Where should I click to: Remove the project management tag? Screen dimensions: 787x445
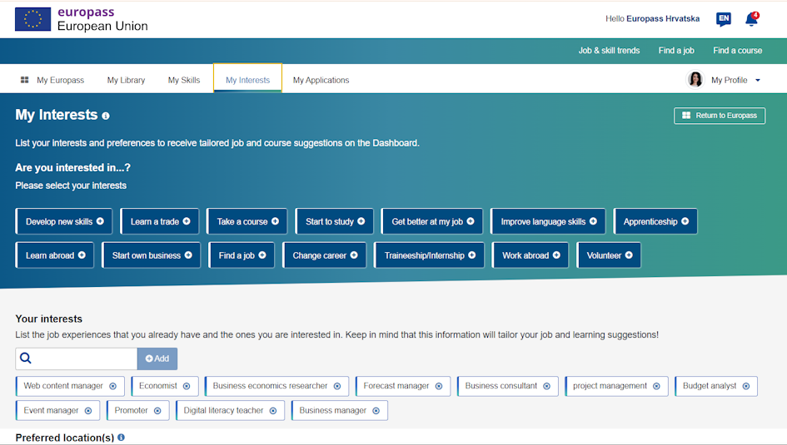(656, 387)
